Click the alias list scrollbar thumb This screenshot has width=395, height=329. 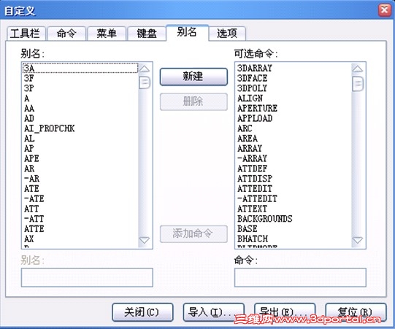[145, 82]
